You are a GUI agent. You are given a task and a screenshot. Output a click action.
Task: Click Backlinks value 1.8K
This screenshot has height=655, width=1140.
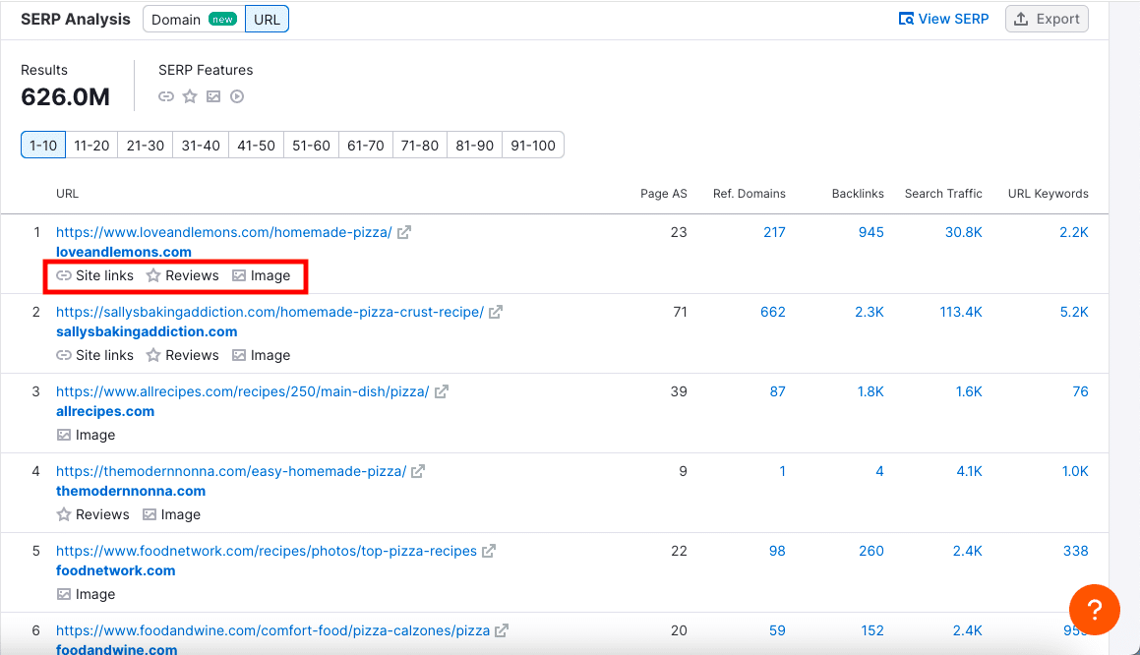[x=870, y=391]
